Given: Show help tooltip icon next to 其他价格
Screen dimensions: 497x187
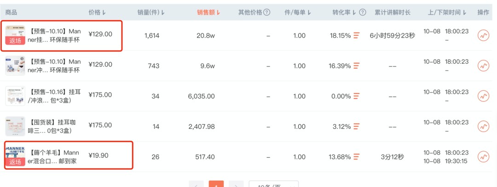Looking at the screenshot, I should 267,12.
